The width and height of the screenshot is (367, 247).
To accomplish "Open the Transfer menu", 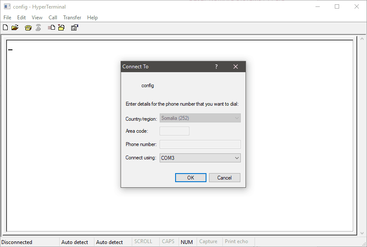I will (72, 18).
